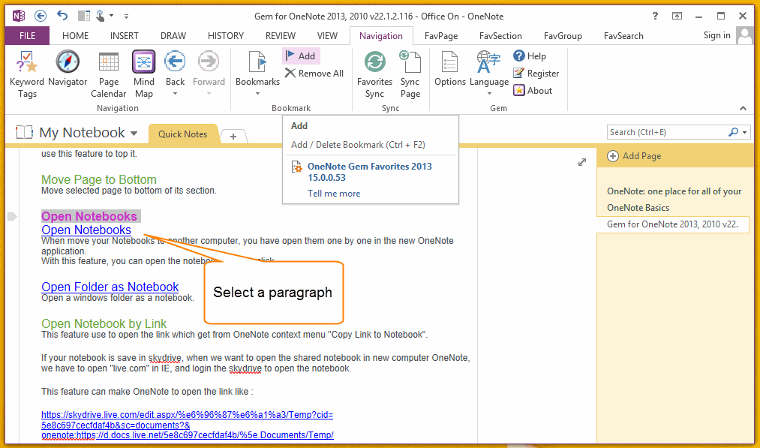This screenshot has width=760, height=448.
Task: Select page 'Gem for OneNote 2013, 2010 v22.'
Action: (x=673, y=224)
